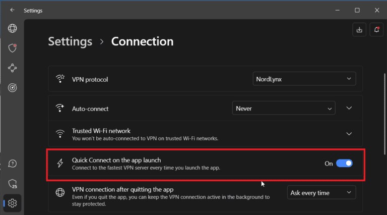
Task: Maximize the Settings window
Action: (x=357, y=10)
